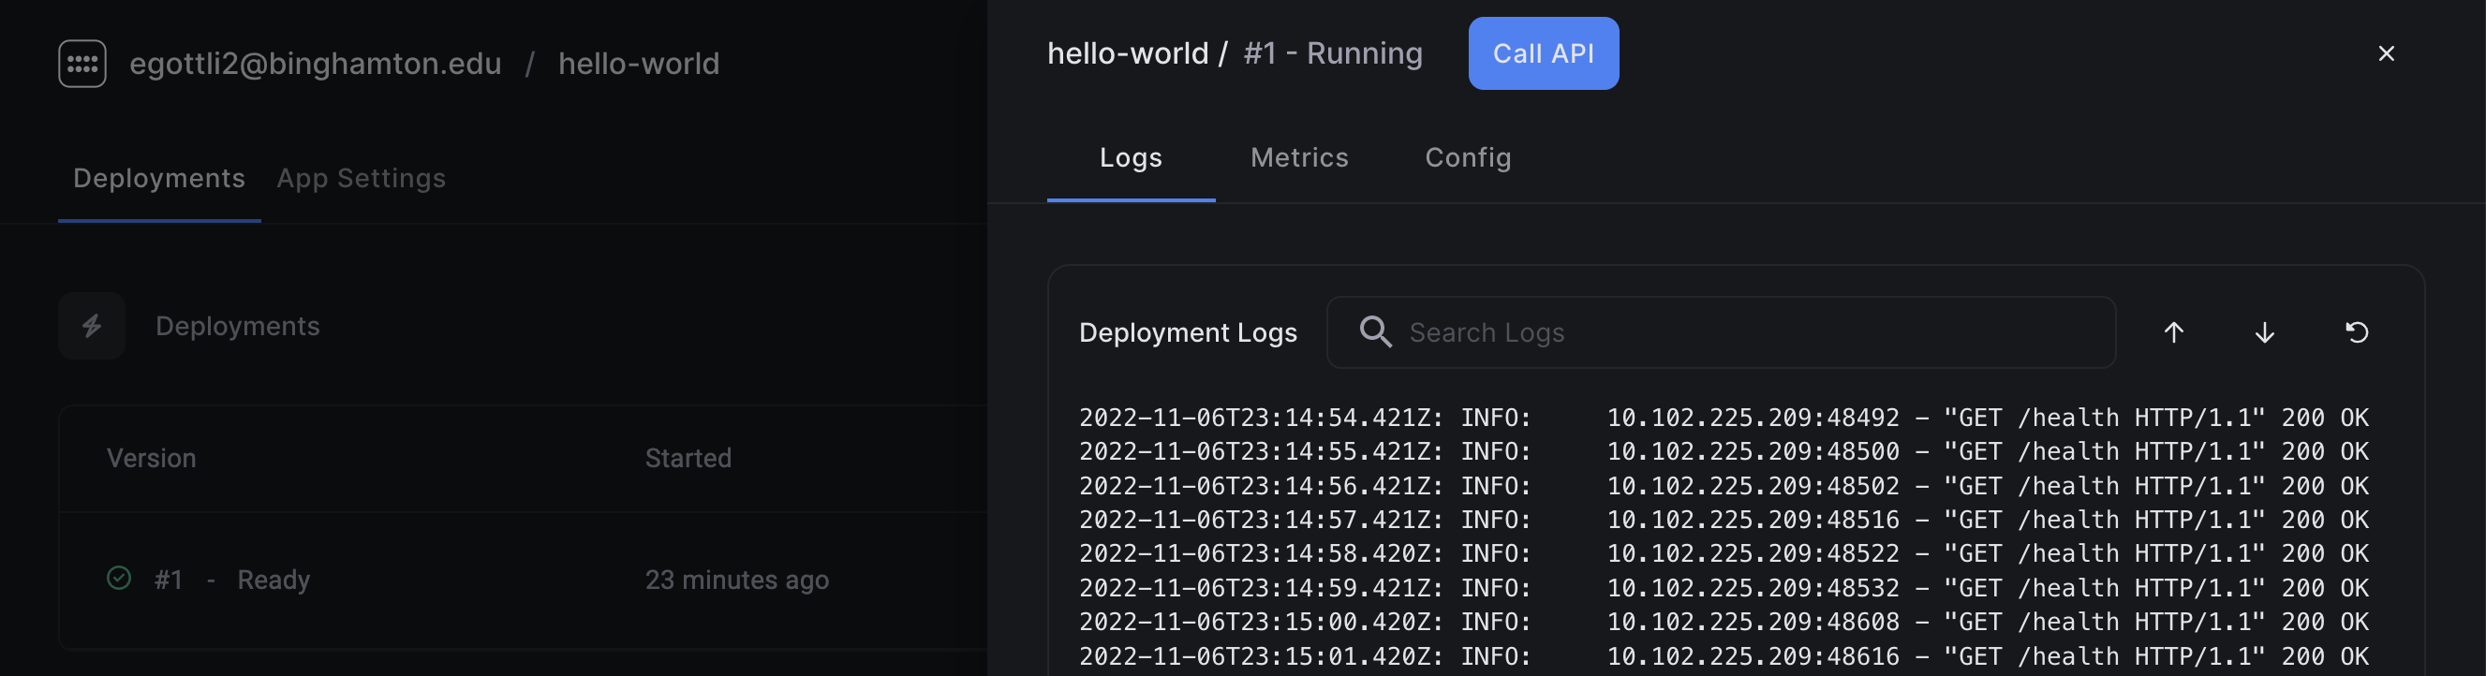Select the Deployments tab
The width and height of the screenshot is (2486, 676).
pos(159,179)
